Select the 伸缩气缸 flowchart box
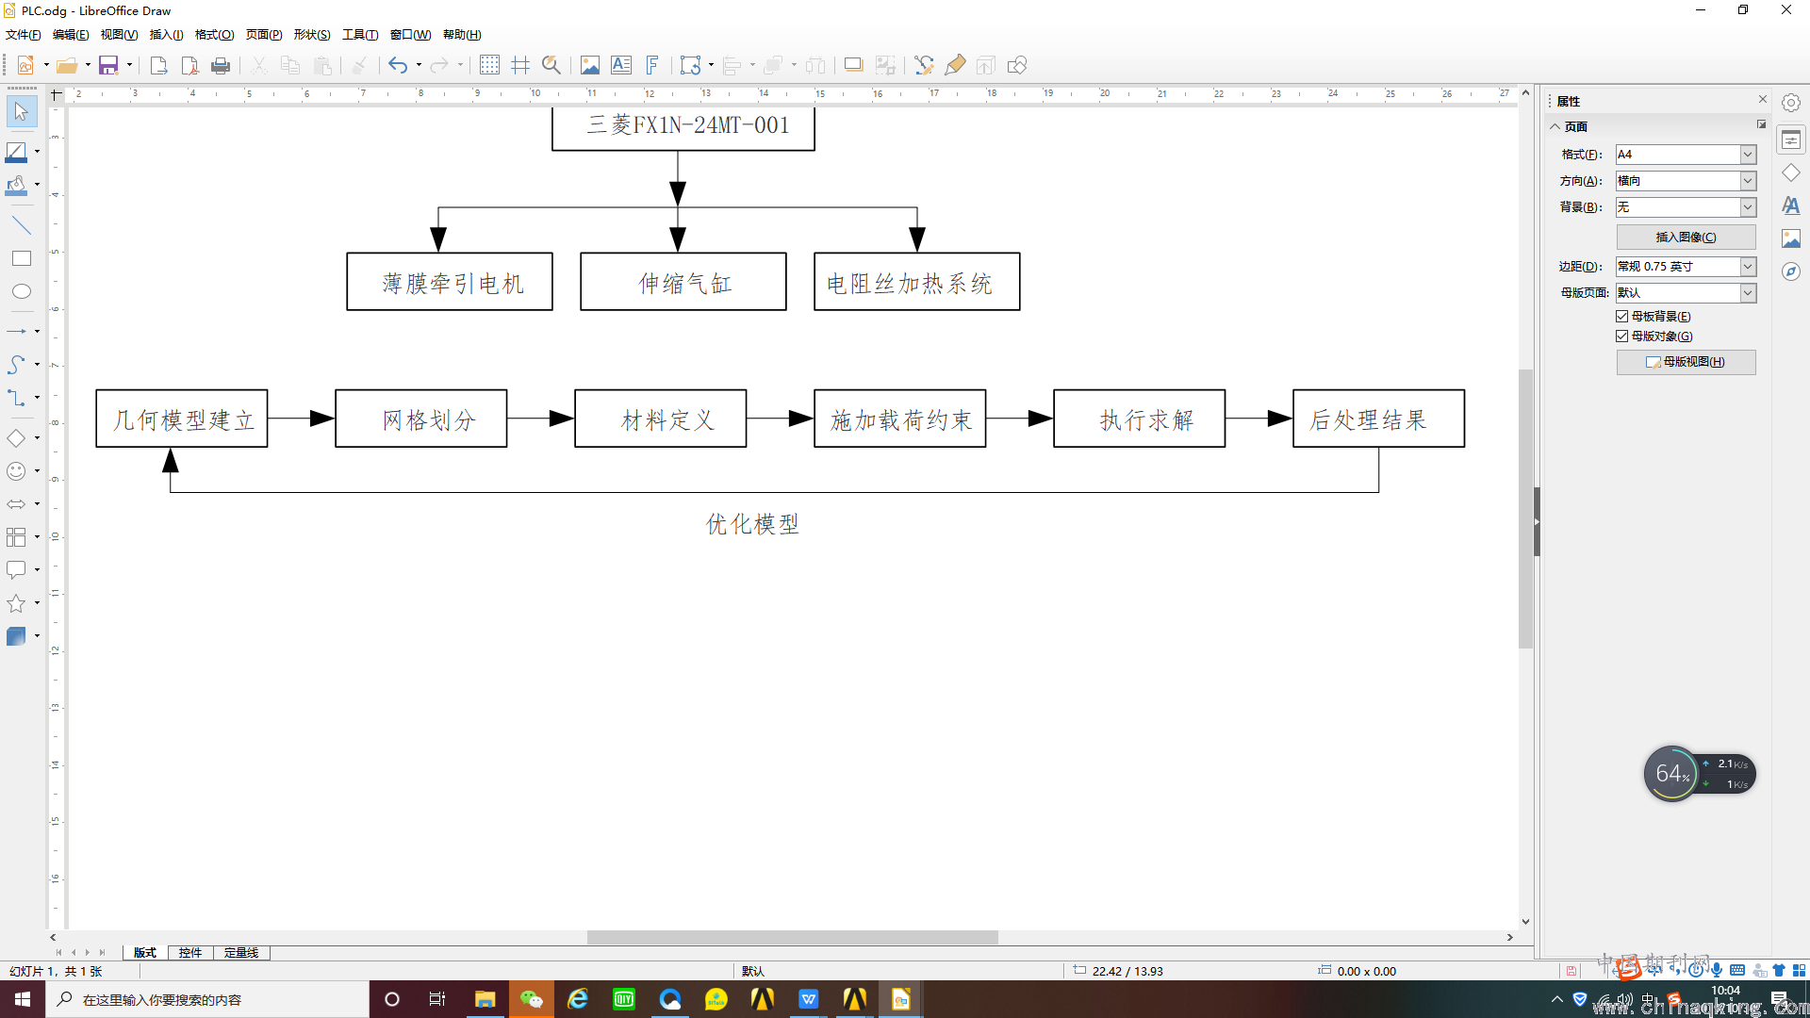Image resolution: width=1810 pixels, height=1018 pixels. 683,282
